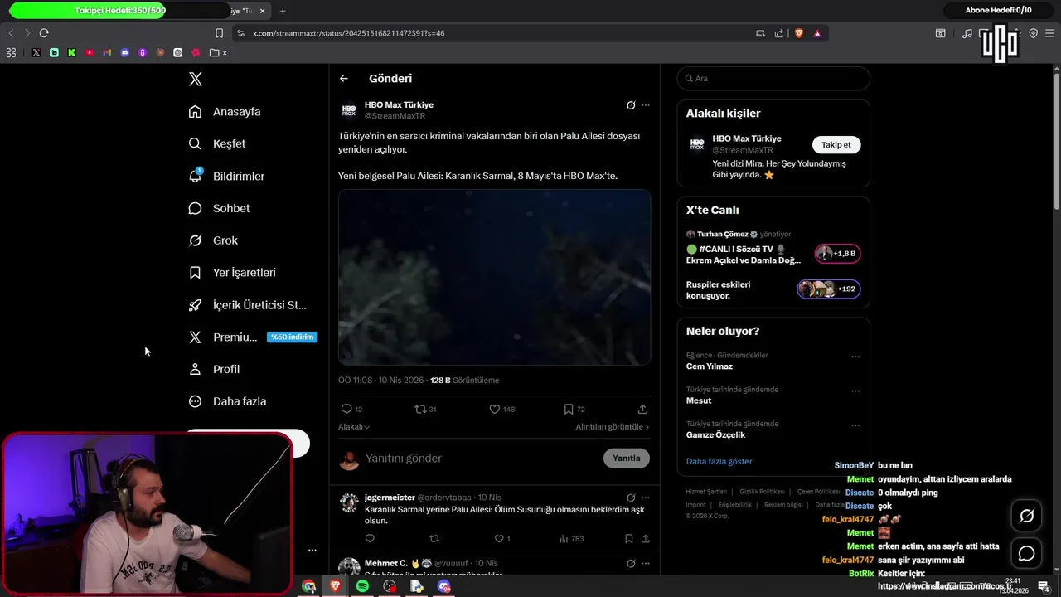
Task: Reload the page with browser refresh
Action: pyautogui.click(x=44, y=33)
